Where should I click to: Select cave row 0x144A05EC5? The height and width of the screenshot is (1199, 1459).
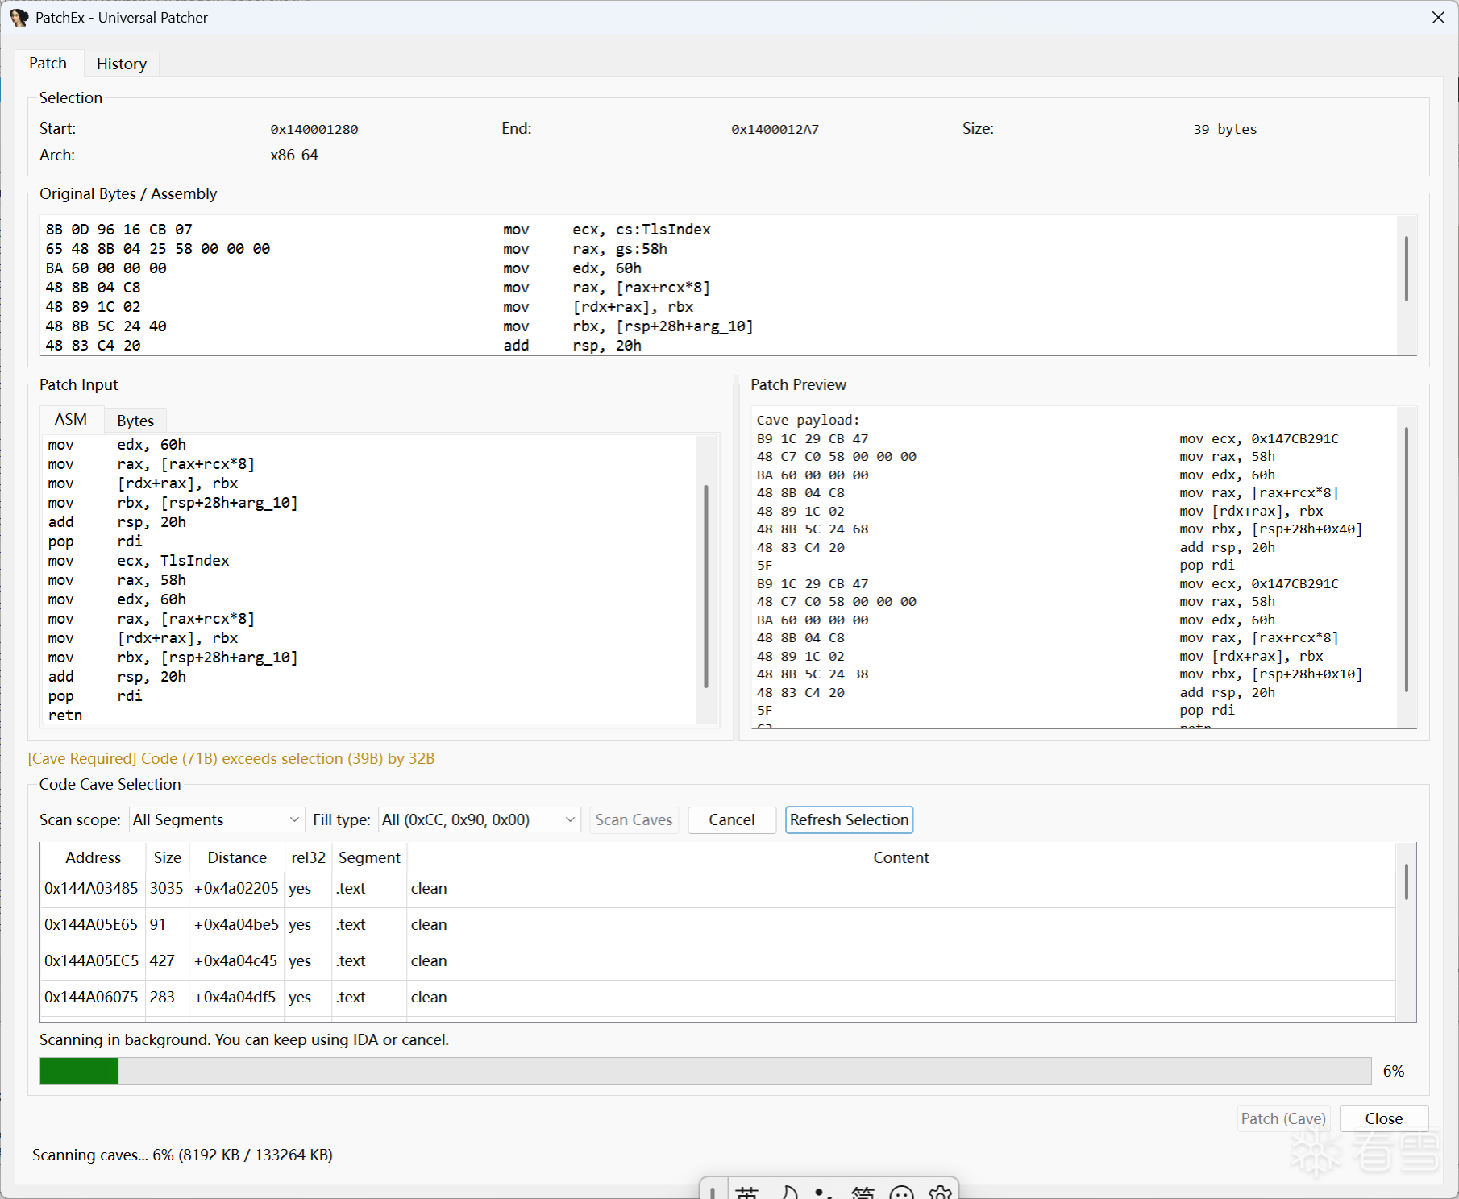(x=717, y=960)
